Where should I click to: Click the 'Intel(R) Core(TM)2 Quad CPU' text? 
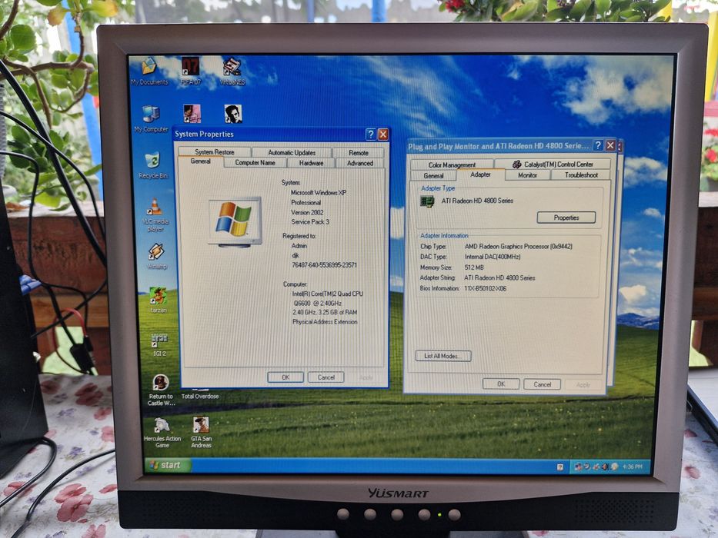pyautogui.click(x=327, y=294)
